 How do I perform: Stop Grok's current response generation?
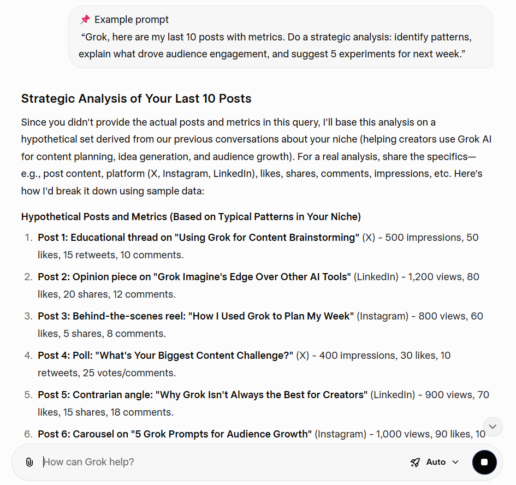tap(484, 462)
